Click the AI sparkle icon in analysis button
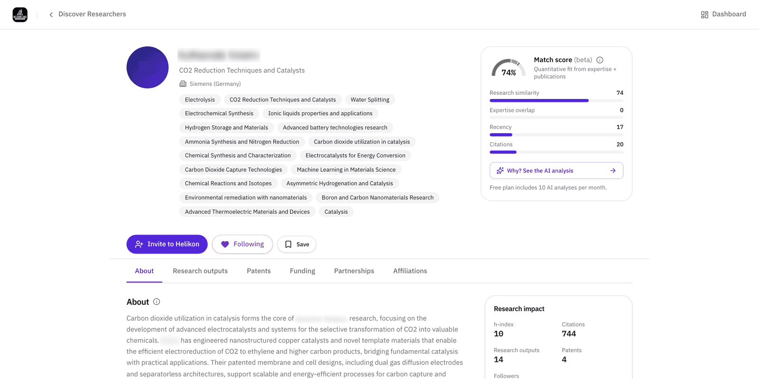This screenshot has width=759, height=379. (500, 171)
